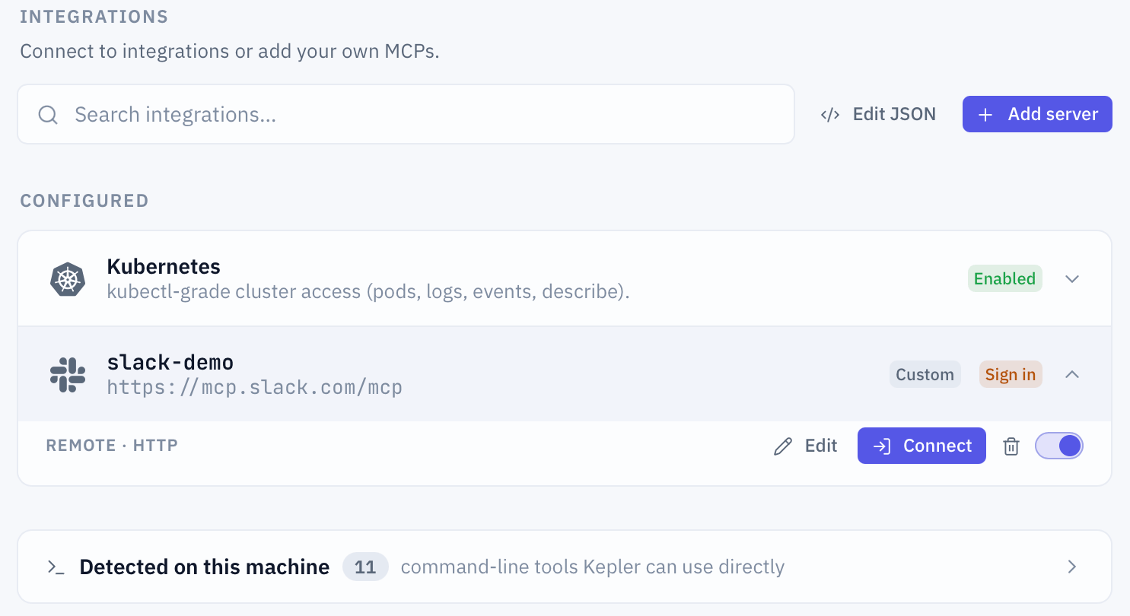The width and height of the screenshot is (1130, 616).
Task: Click the Enabled badge on Kubernetes
Action: click(x=1004, y=278)
